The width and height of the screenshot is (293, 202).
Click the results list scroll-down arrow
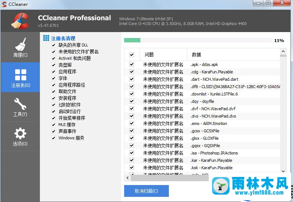coord(283,171)
